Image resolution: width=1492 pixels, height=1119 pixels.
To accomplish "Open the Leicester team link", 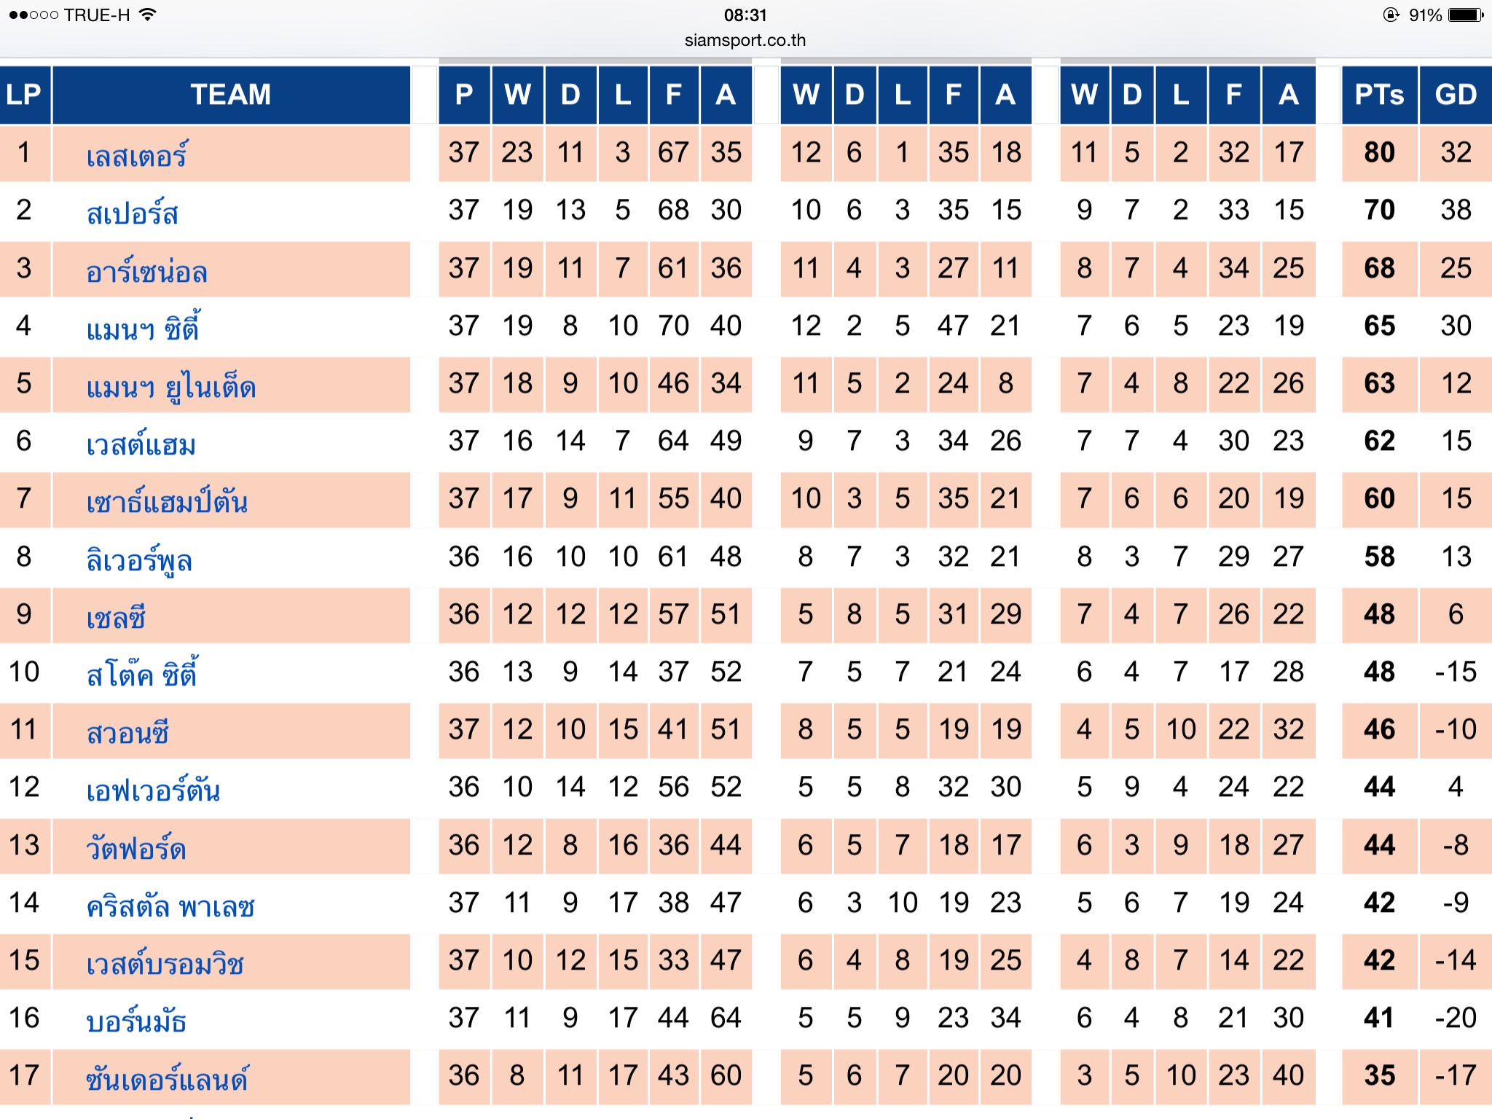I will (x=137, y=155).
